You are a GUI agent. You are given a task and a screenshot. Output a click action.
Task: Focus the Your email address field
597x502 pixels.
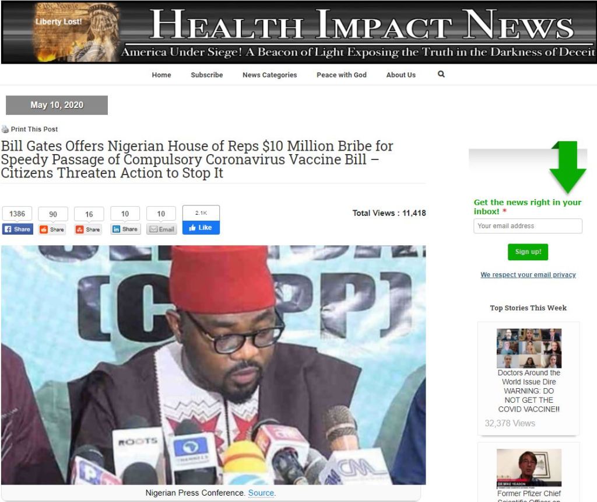tap(528, 226)
